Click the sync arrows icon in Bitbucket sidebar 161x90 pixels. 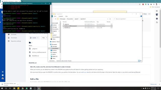157,22
